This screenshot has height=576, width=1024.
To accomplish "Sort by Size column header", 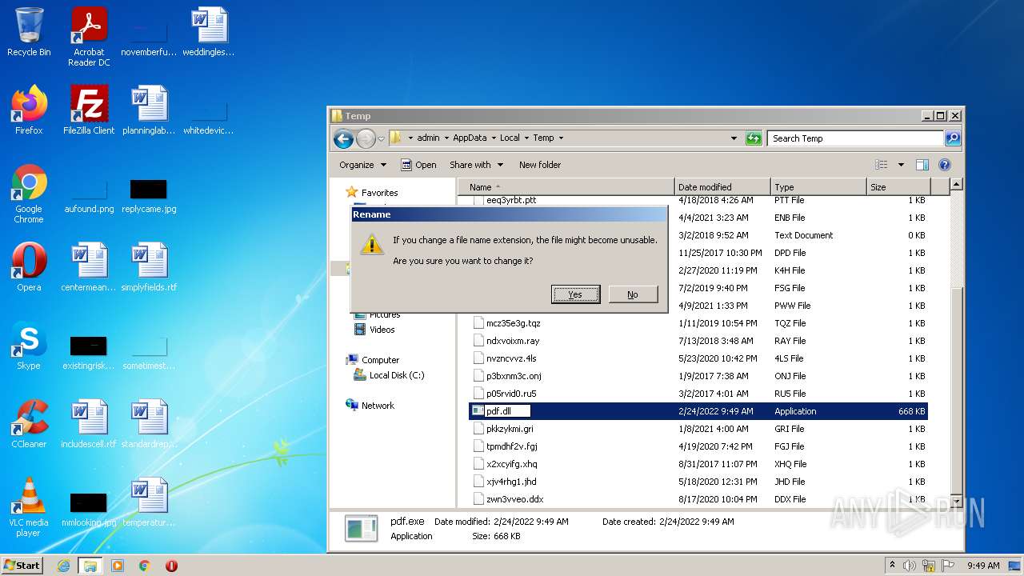I will (898, 187).
